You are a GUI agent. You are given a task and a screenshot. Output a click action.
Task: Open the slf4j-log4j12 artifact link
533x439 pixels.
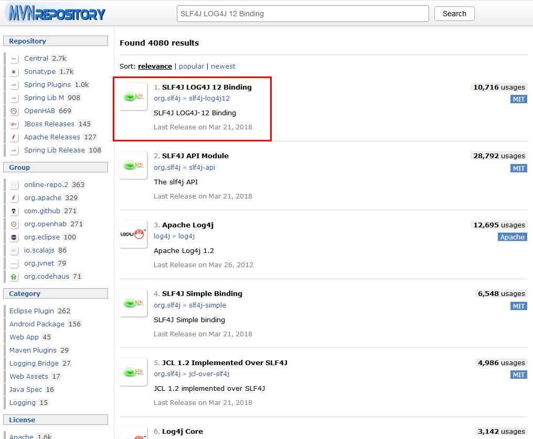pos(209,98)
